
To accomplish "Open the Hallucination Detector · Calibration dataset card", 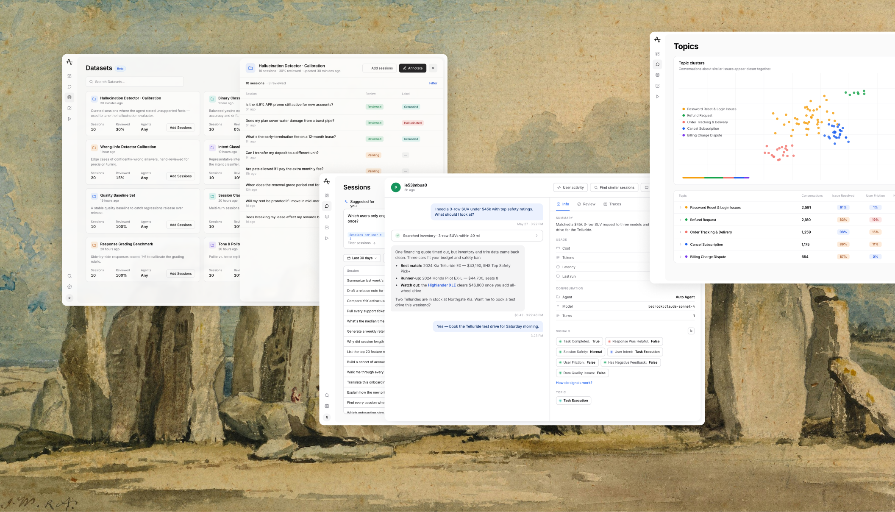I will click(143, 113).
